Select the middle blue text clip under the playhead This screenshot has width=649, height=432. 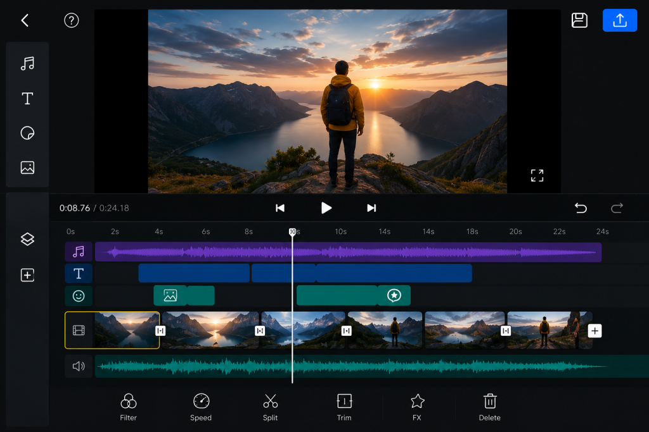283,273
